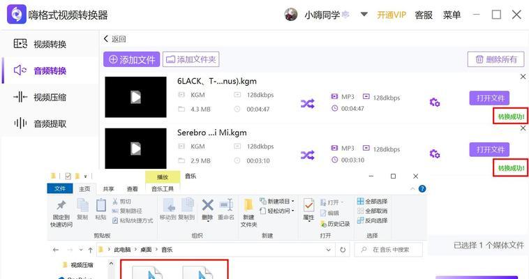Expand the address bar history dropdown

tap(328, 250)
